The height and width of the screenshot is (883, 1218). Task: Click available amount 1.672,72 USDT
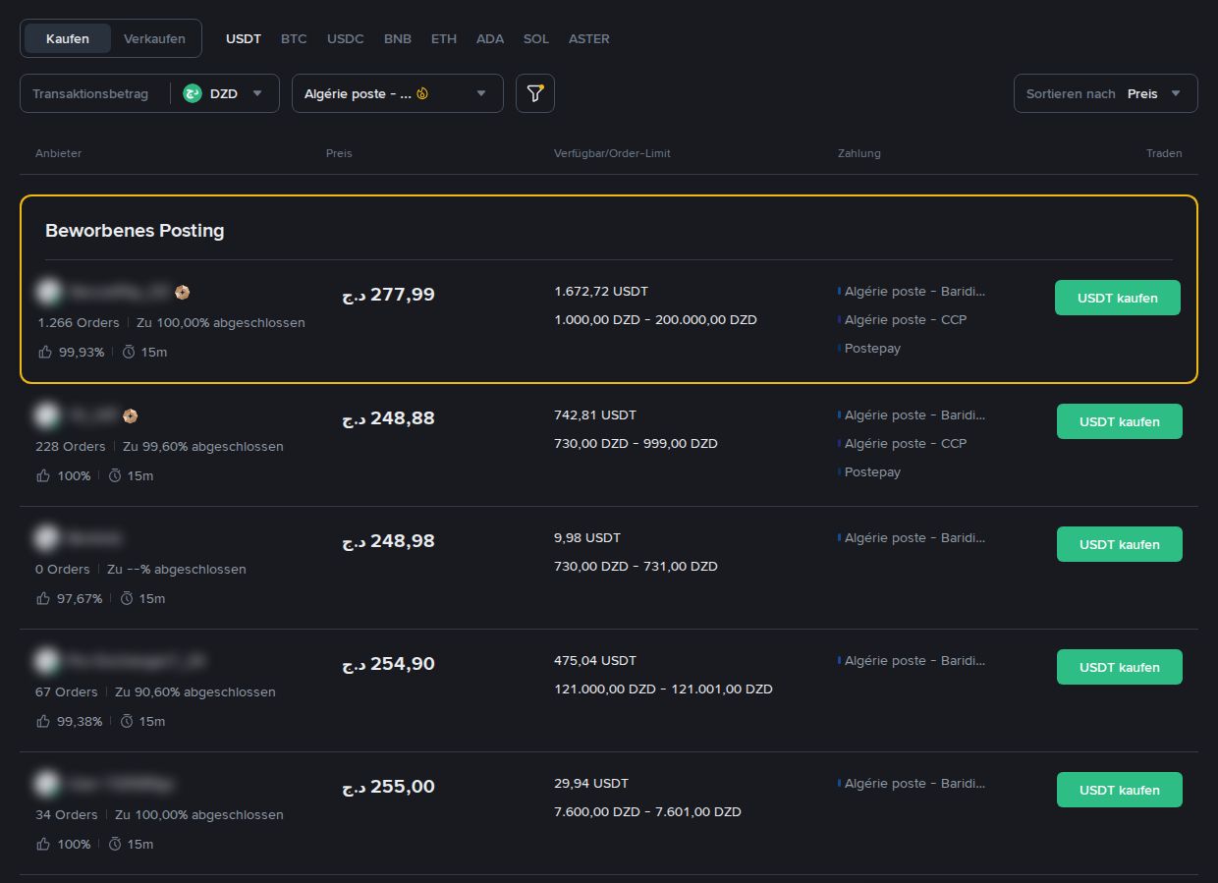click(601, 292)
